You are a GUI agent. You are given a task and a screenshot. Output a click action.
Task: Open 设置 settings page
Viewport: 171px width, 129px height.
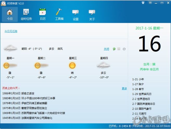coord(75,14)
